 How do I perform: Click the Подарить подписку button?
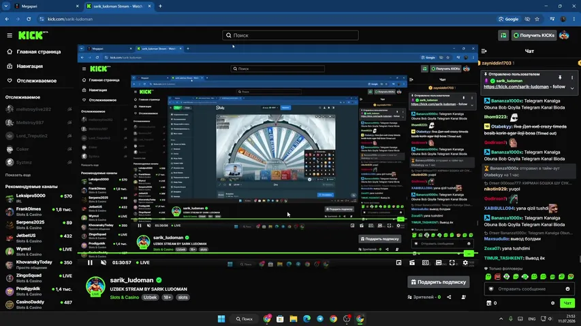coord(439,282)
